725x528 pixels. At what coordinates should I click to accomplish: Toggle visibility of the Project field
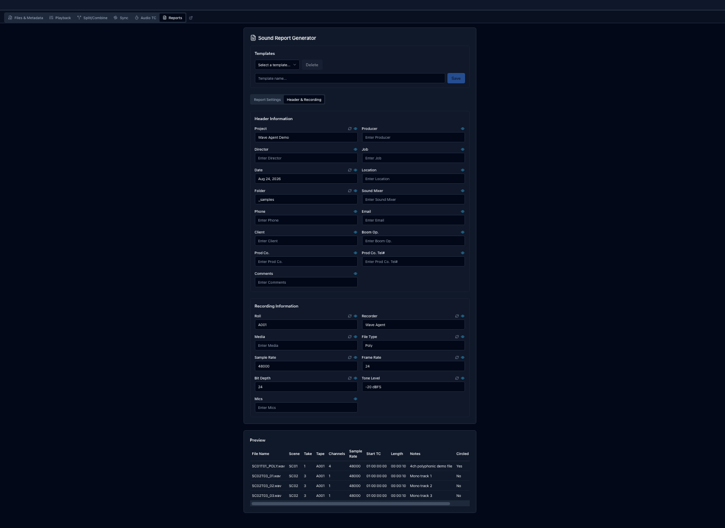pyautogui.click(x=355, y=128)
